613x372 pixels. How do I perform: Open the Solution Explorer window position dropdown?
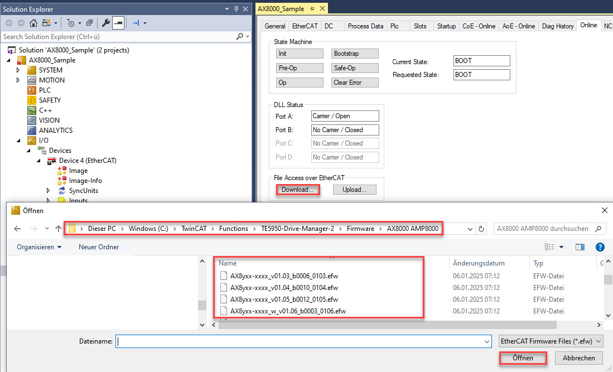227,8
